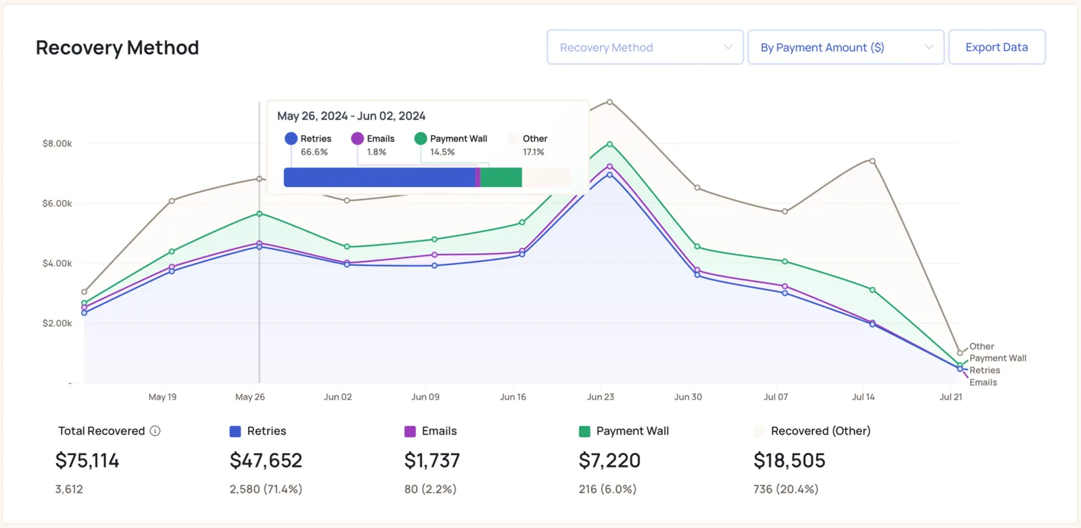Click the Export Data button
The image size is (1081, 528).
click(997, 47)
